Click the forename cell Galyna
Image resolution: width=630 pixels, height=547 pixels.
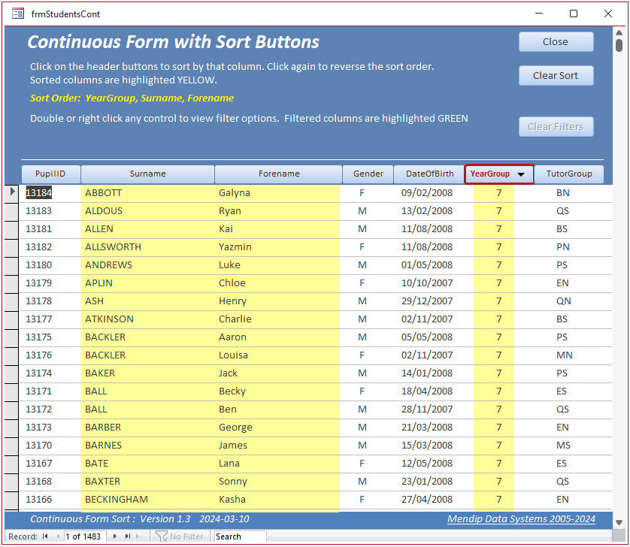277,193
